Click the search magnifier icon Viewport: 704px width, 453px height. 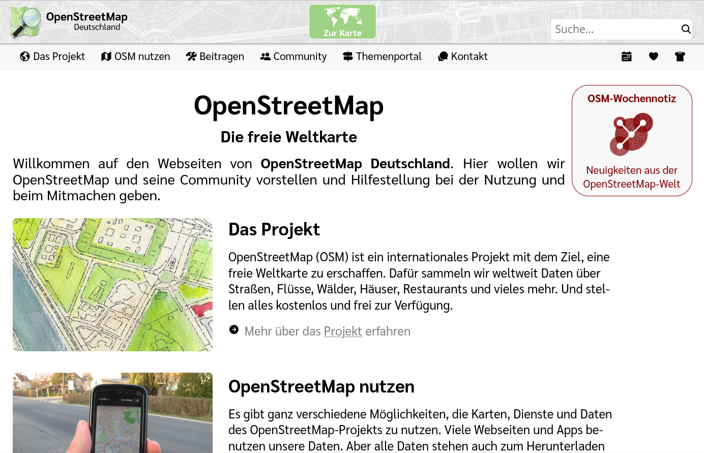click(686, 29)
